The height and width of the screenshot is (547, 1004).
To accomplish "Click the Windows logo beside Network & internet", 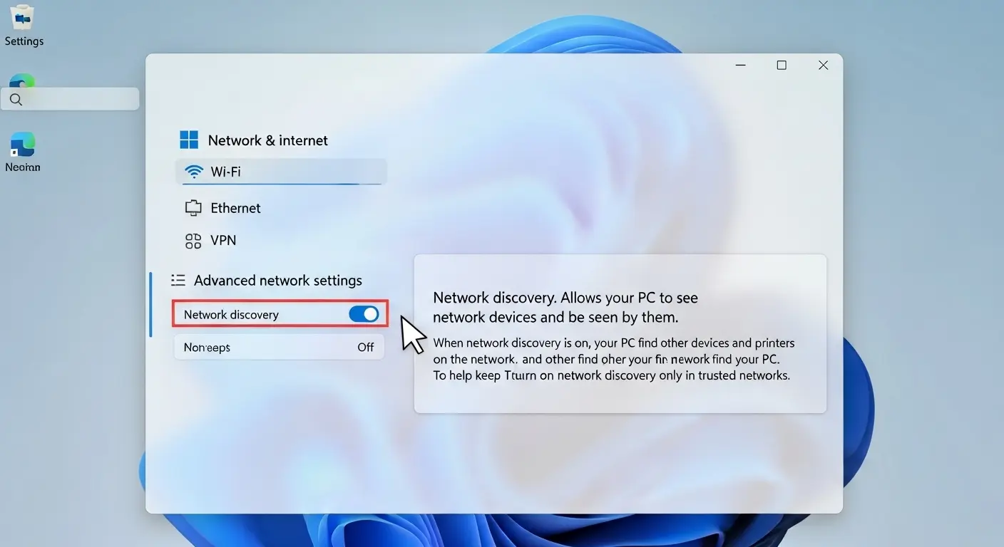I will 189,140.
